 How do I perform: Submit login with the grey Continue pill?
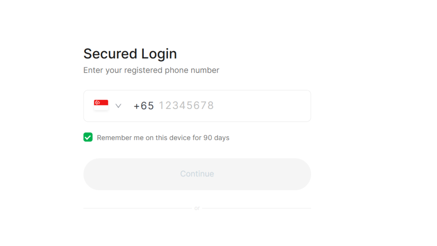pyautogui.click(x=197, y=174)
